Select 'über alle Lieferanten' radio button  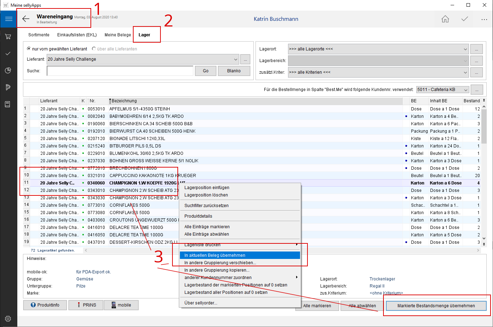pos(94,49)
